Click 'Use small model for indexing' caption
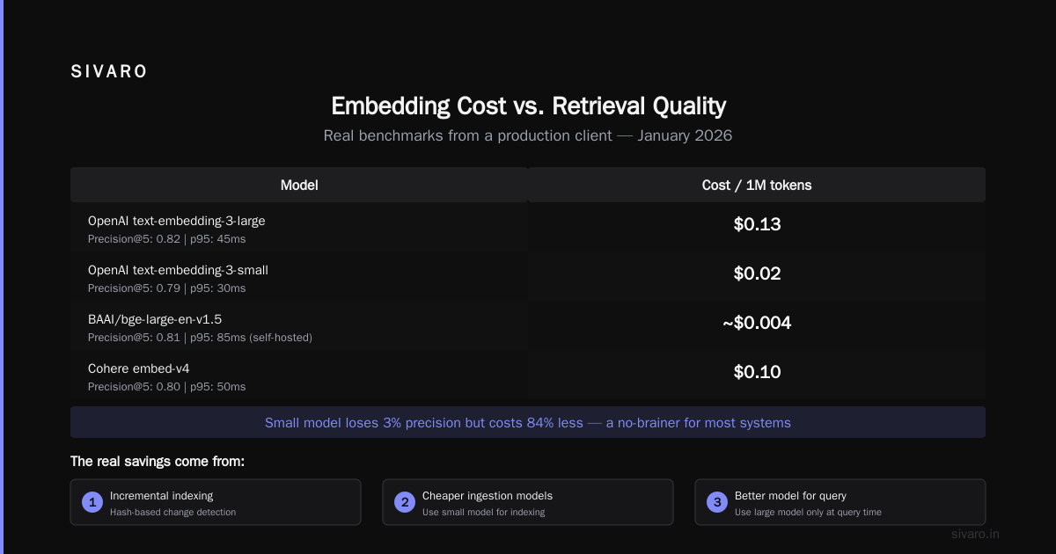Viewport: 1056px width, 554px height. [x=484, y=512]
